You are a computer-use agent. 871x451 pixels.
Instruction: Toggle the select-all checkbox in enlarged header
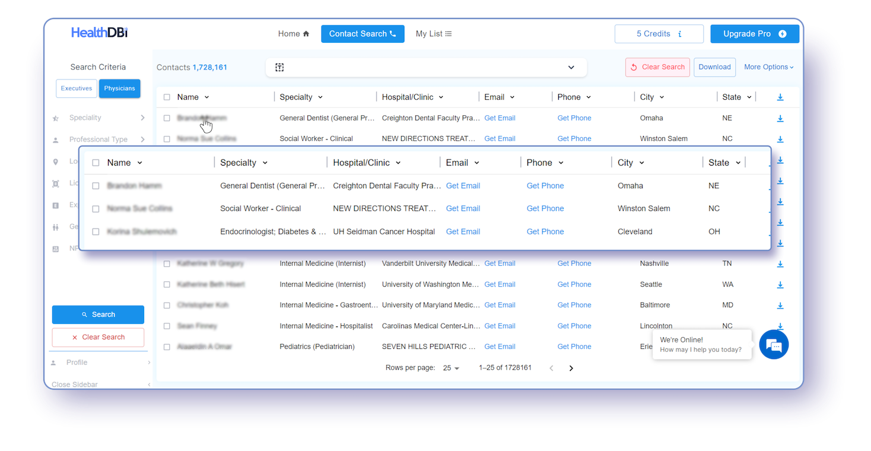(96, 163)
